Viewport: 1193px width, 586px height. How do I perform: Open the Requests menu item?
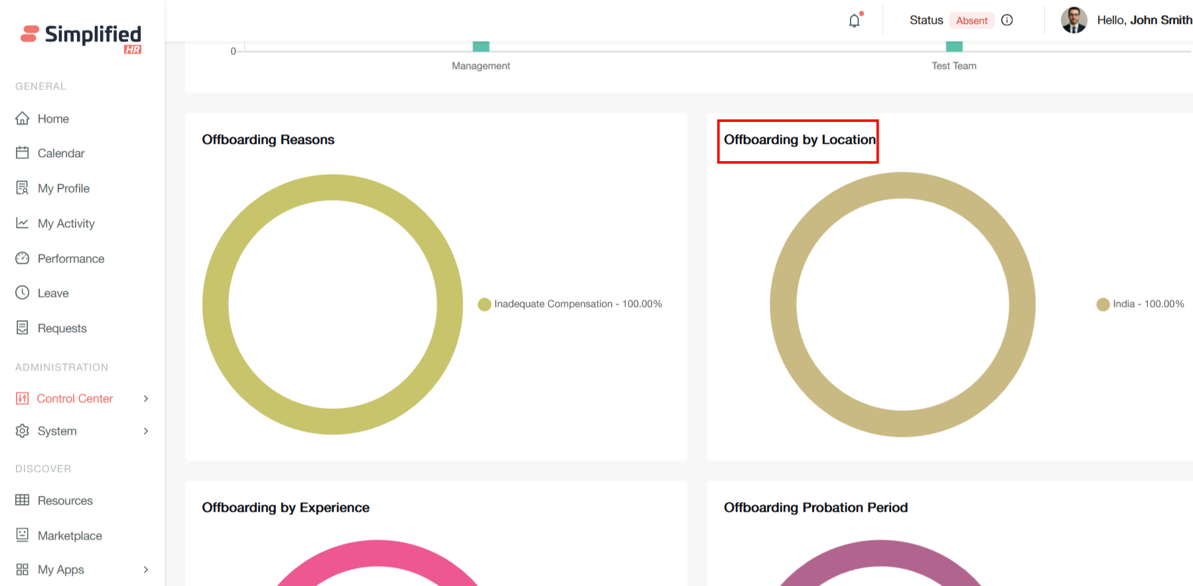click(62, 328)
